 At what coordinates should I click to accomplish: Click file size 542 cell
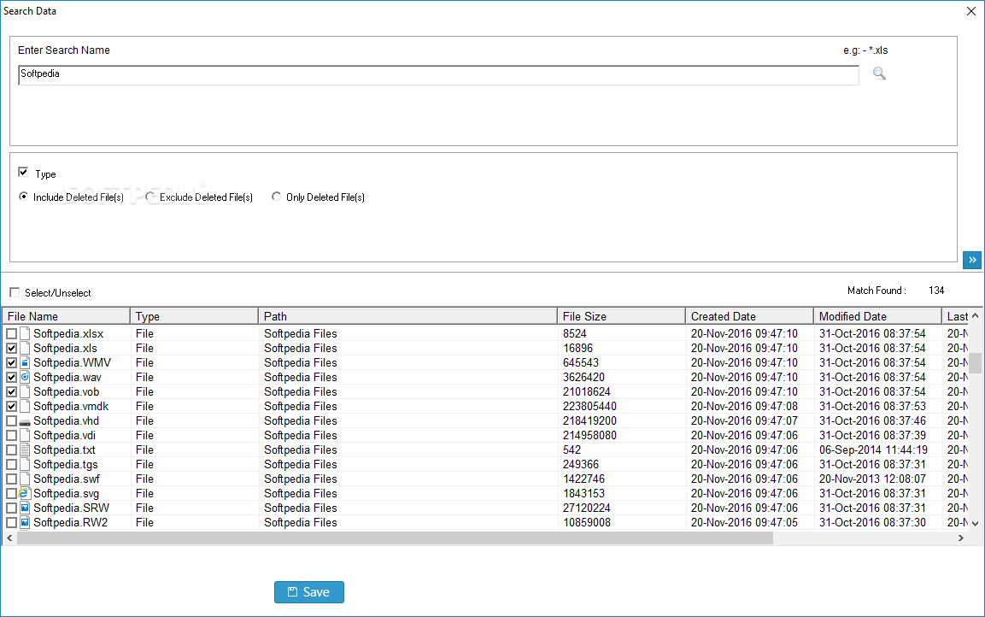tap(572, 450)
